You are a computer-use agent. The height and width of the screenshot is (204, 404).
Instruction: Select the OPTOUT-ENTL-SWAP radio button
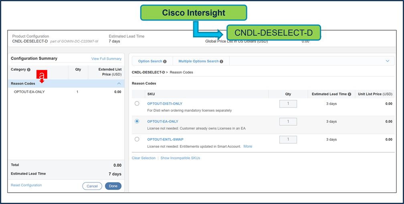[137, 139]
